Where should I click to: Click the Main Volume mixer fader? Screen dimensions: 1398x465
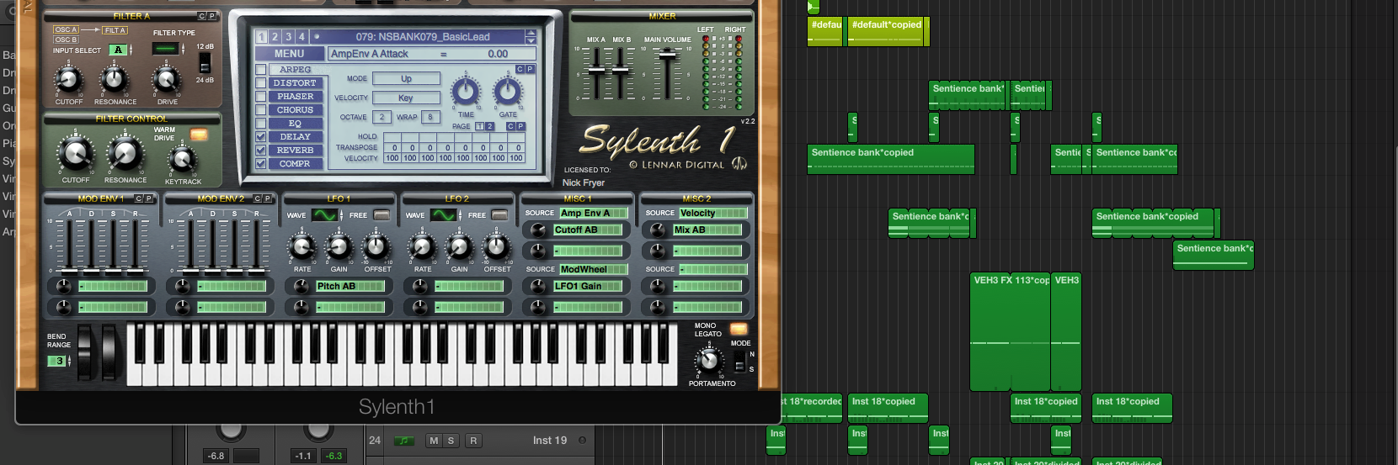click(x=667, y=55)
